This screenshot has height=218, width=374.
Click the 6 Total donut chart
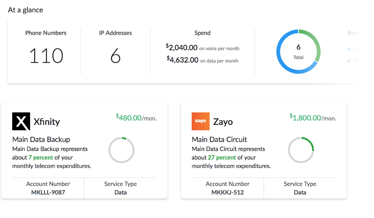tap(298, 52)
